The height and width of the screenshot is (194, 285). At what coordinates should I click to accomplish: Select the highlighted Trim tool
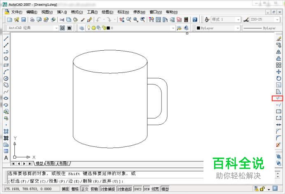[x=278, y=98]
